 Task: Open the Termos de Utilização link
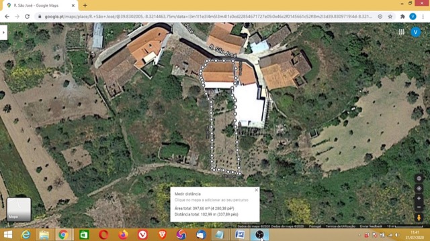click(341, 226)
